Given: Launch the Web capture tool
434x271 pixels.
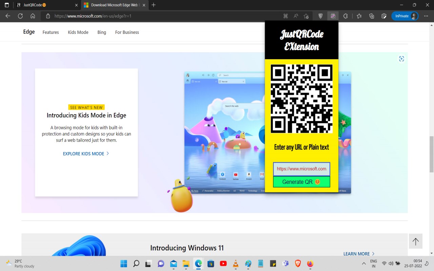Looking at the screenshot, I should (384, 16).
